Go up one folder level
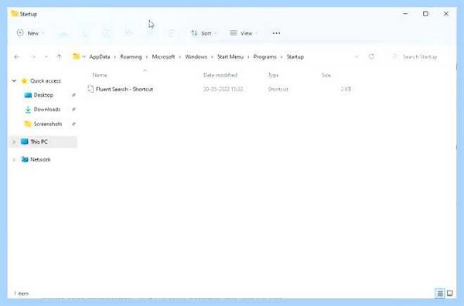Viewport: 464px width, 306px height. point(59,56)
